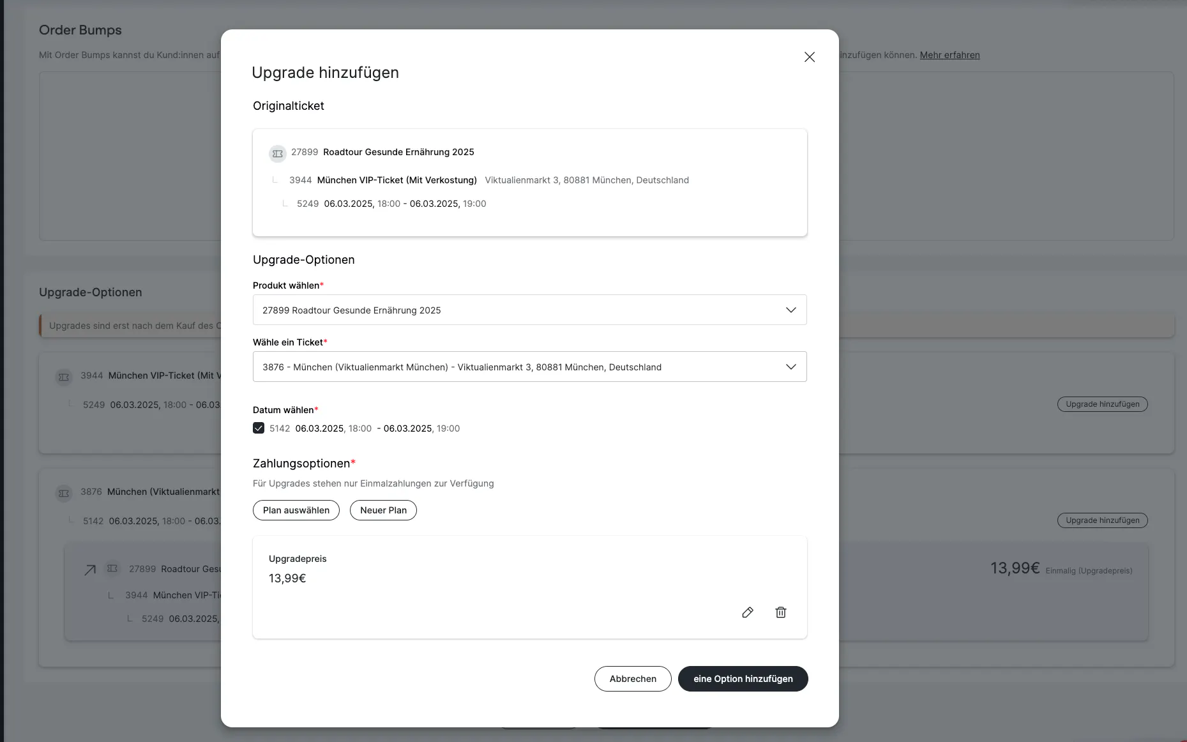Click ticket icon beside Roadtour Gesunde Ernährung 2025

(277, 153)
